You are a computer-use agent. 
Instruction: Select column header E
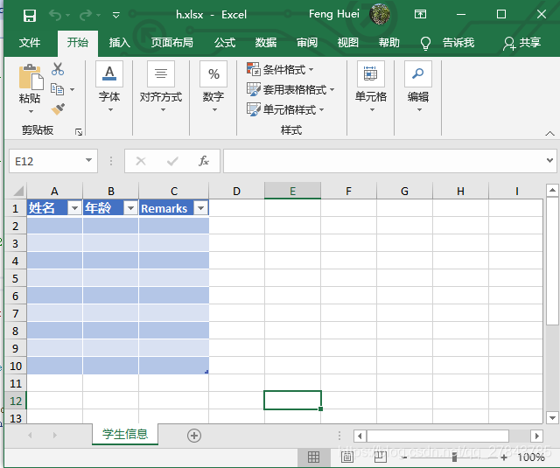tap(292, 191)
